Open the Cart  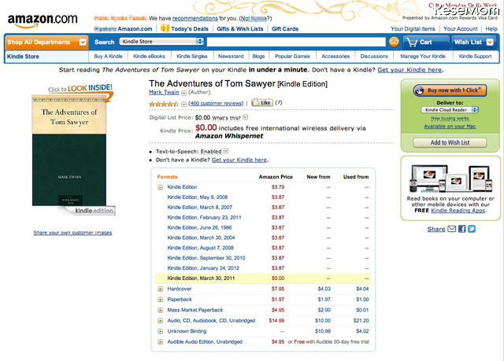(x=425, y=42)
